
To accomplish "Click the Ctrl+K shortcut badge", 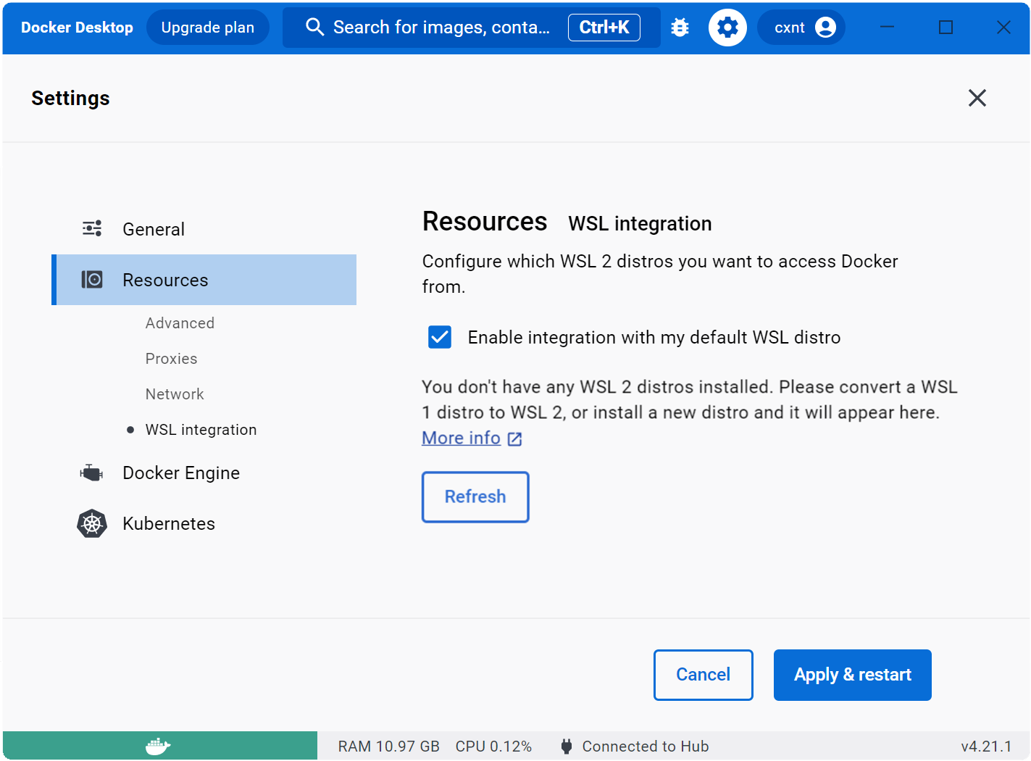I will coord(604,28).
